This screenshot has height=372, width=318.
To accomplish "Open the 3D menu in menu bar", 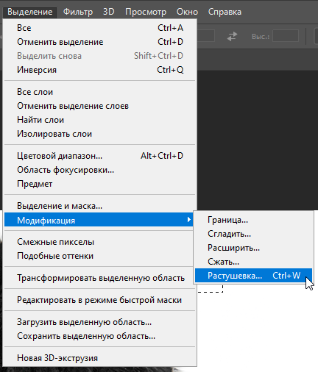I will click(x=109, y=12).
